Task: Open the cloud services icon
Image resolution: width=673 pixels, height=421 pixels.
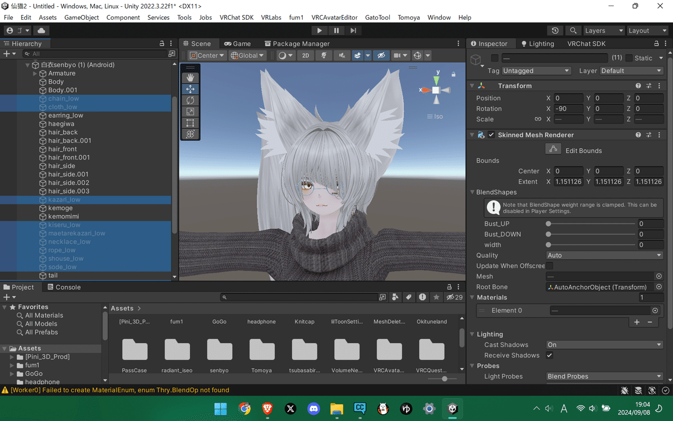Action: coord(42,31)
